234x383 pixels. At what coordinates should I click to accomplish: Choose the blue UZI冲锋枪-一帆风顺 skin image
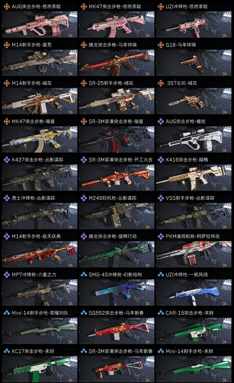tap(194, 293)
